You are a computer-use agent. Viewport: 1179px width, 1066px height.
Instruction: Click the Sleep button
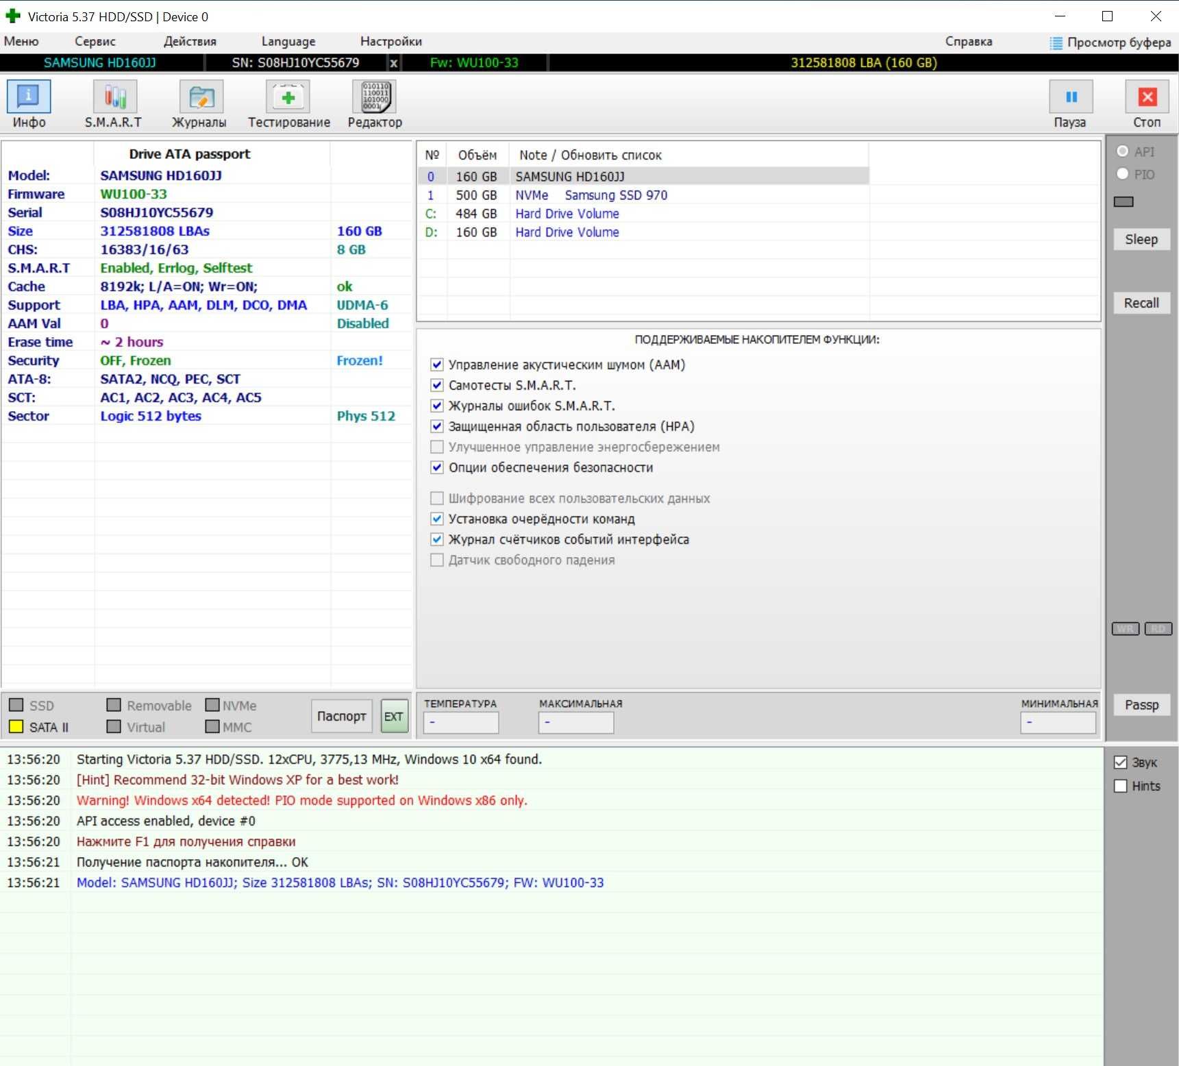(x=1141, y=239)
